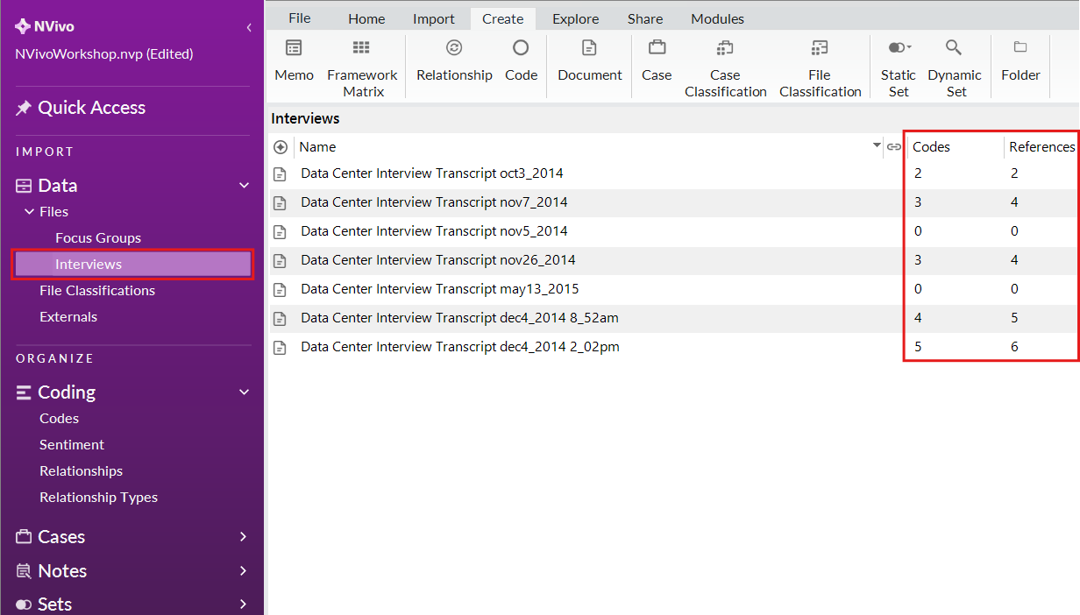1080x615 pixels.
Task: Create a Framework Matrix
Action: click(x=362, y=68)
